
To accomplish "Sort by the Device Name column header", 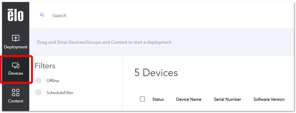I will [189, 100].
